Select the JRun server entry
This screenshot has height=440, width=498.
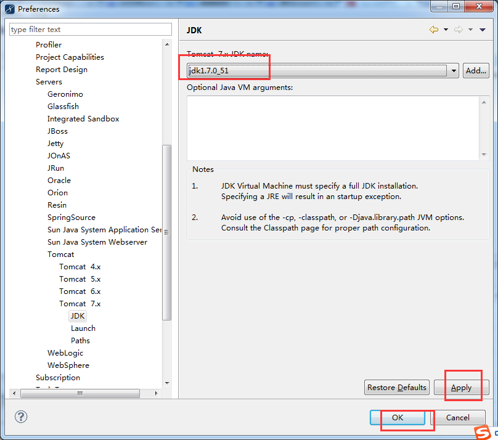(56, 168)
